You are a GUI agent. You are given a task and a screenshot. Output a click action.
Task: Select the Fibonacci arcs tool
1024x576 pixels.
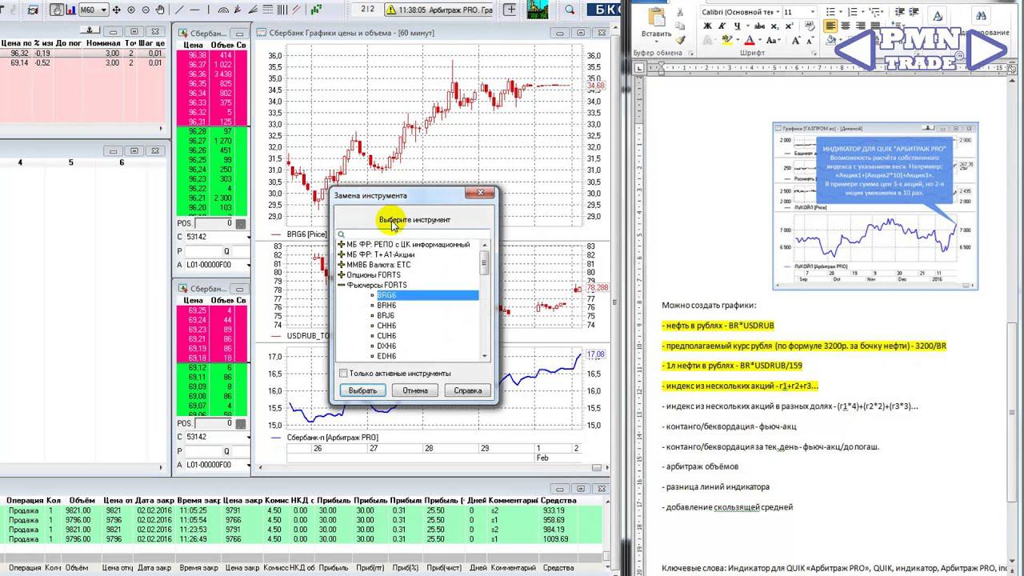(x=224, y=10)
